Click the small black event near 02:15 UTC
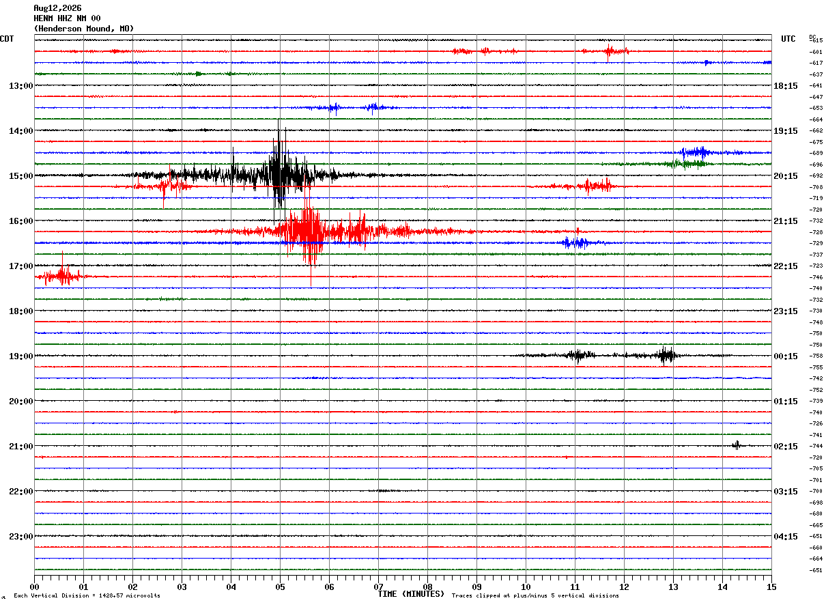This screenshot has height=605, width=826. [x=737, y=445]
